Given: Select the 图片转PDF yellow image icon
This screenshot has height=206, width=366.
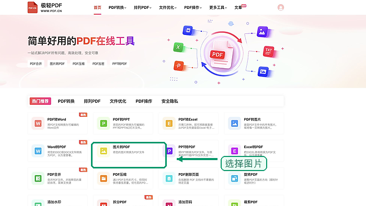Looking at the screenshot, I should coord(104,151).
